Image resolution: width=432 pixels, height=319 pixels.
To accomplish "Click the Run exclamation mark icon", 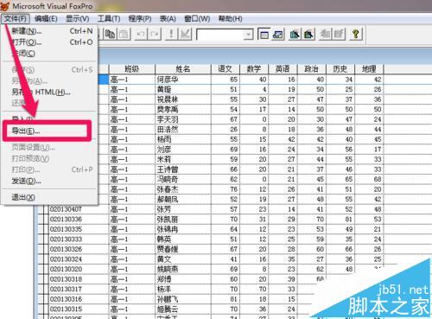I will [x=171, y=35].
